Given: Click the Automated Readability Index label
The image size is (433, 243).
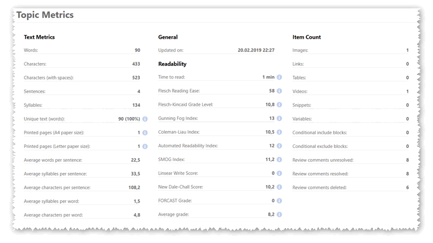Looking at the screenshot, I should click(x=188, y=146).
